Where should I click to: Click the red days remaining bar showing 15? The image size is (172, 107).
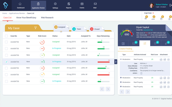pos(103,62)
